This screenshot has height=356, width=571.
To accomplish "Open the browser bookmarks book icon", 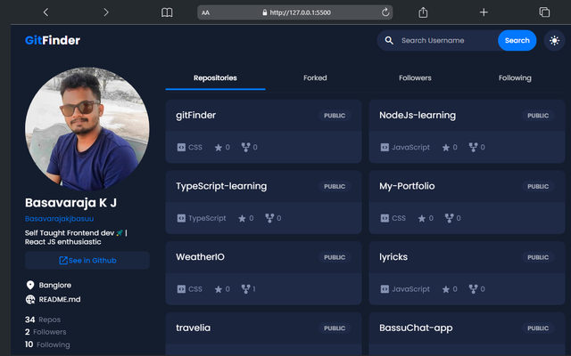I will tap(167, 12).
